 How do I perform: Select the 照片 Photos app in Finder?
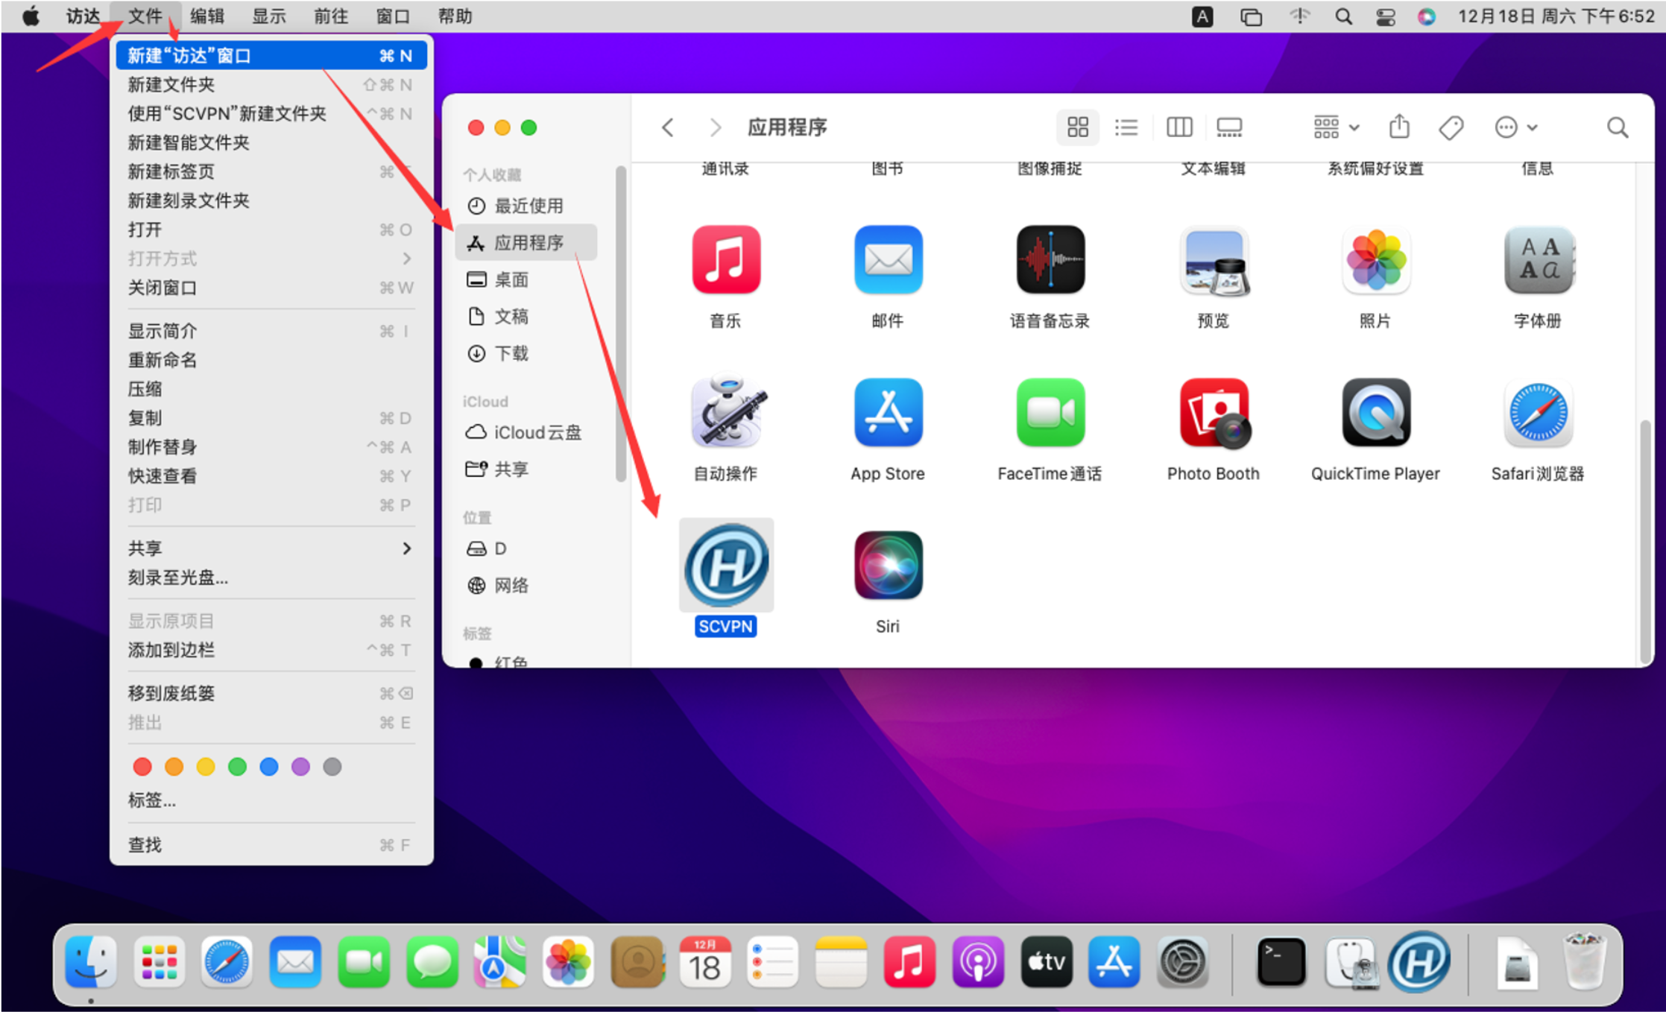(x=1375, y=260)
